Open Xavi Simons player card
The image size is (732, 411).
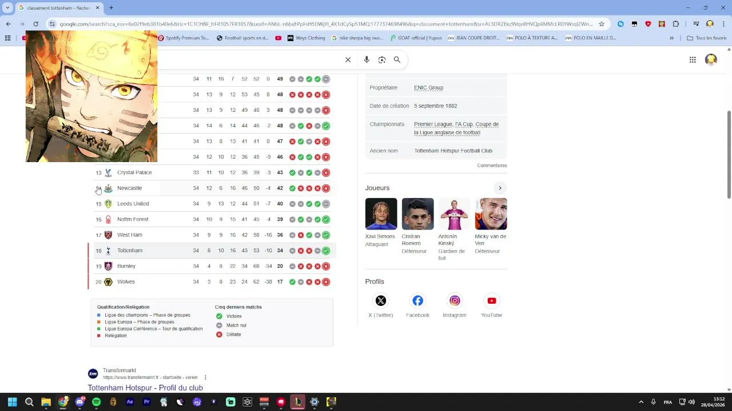click(381, 223)
